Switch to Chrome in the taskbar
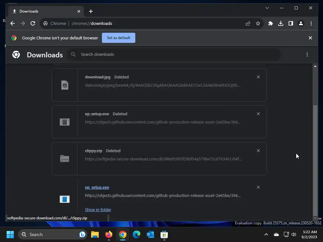Image resolution: width=323 pixels, height=242 pixels. pos(123,234)
